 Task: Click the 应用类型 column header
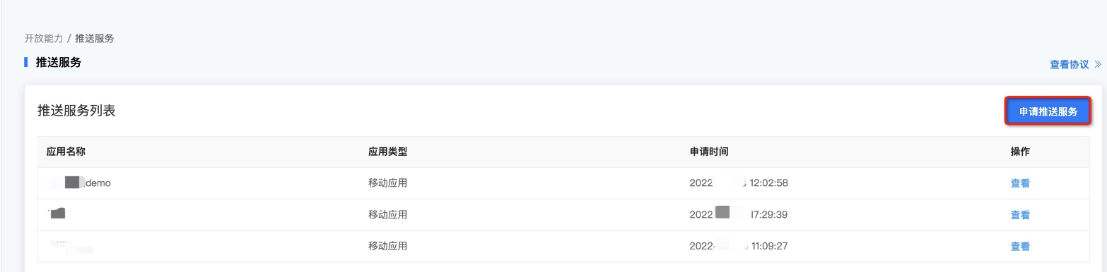coord(387,152)
